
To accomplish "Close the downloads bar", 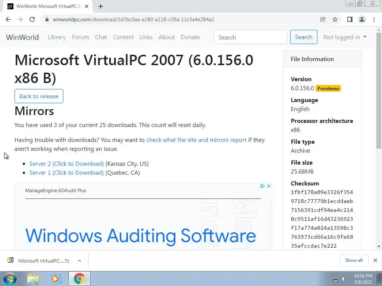I will [x=375, y=260].
